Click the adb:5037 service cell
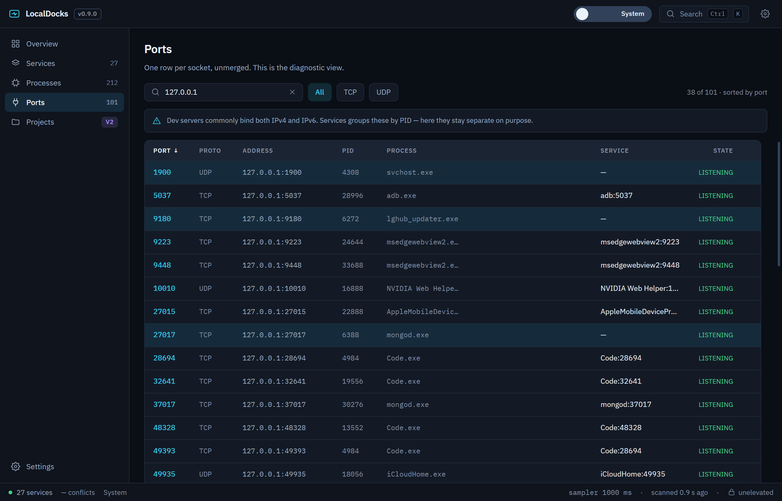 click(x=616, y=195)
